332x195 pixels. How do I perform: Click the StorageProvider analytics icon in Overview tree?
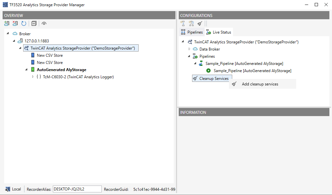coord(26,48)
